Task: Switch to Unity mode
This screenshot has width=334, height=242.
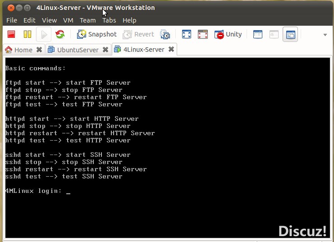Action: tap(229, 34)
